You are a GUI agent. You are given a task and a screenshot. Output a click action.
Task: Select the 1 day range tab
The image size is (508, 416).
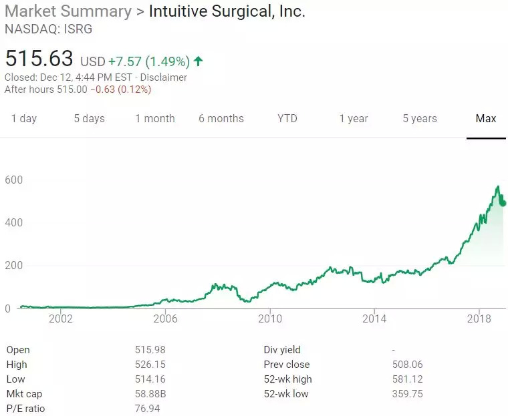coord(24,119)
